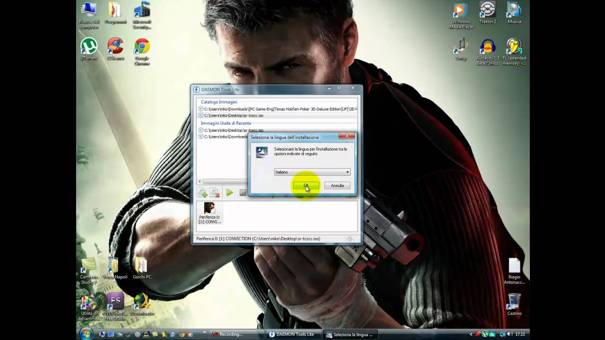Open the Biagio Antonacci file icon

[514, 271]
